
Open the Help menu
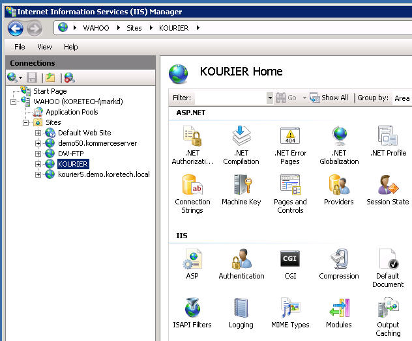(x=70, y=47)
